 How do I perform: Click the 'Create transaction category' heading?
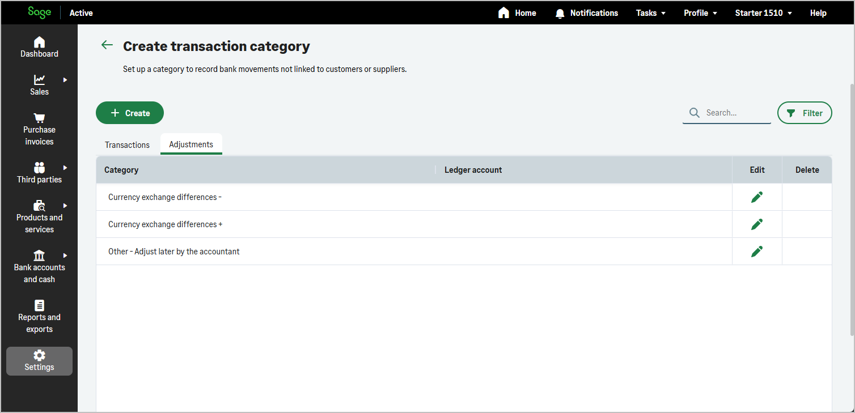217,46
